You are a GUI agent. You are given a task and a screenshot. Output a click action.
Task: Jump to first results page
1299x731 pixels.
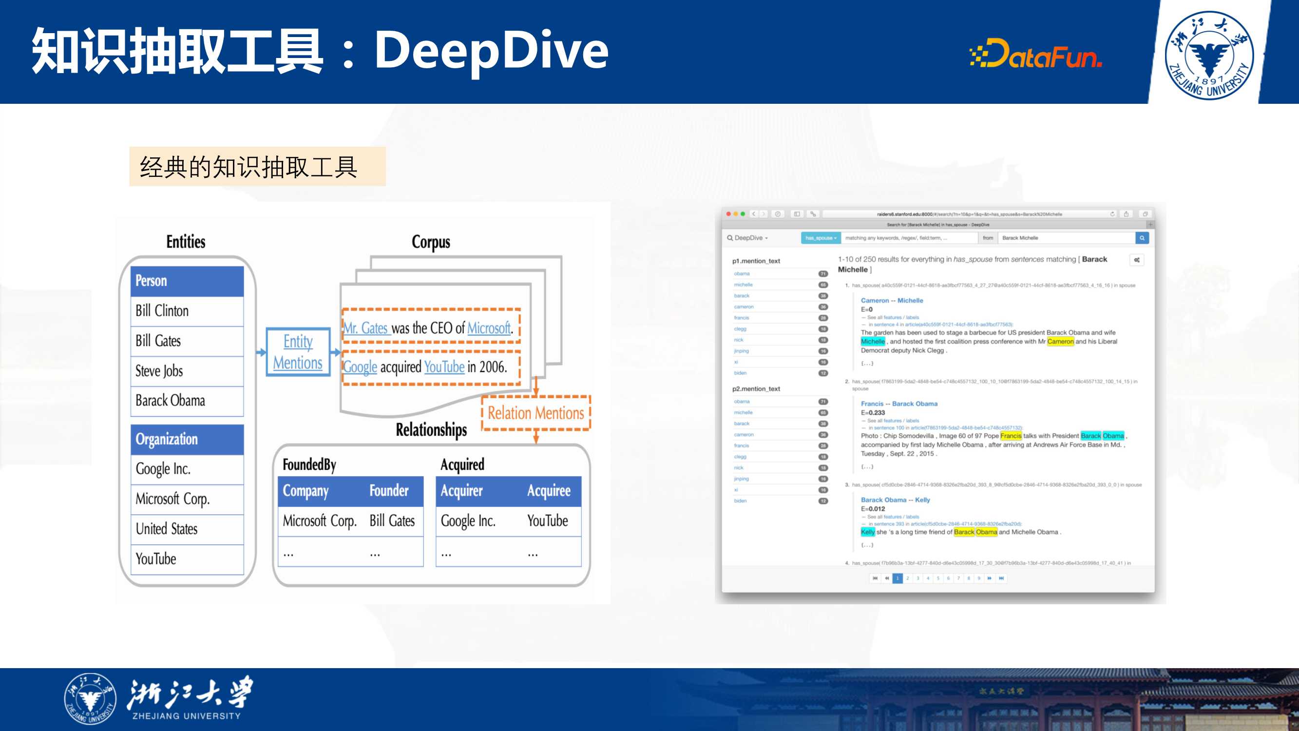pos(875,578)
